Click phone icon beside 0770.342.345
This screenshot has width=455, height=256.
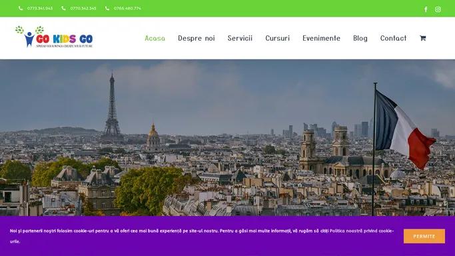(x=63, y=8)
